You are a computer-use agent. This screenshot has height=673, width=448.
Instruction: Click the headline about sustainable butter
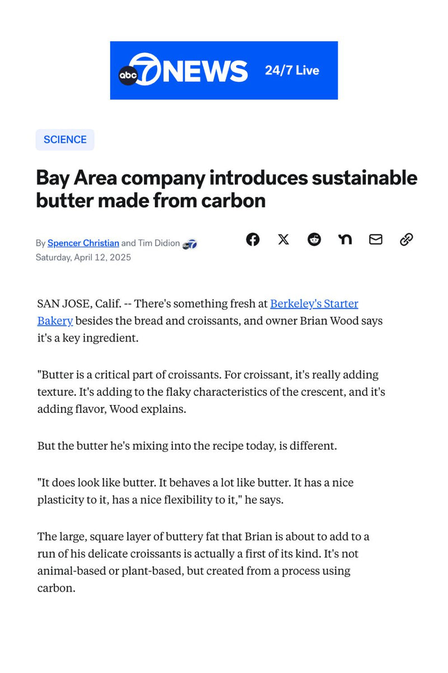pyautogui.click(x=226, y=189)
